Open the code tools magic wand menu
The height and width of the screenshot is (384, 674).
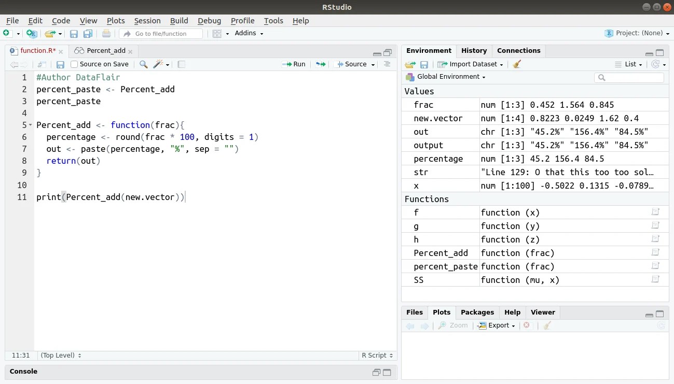click(160, 64)
